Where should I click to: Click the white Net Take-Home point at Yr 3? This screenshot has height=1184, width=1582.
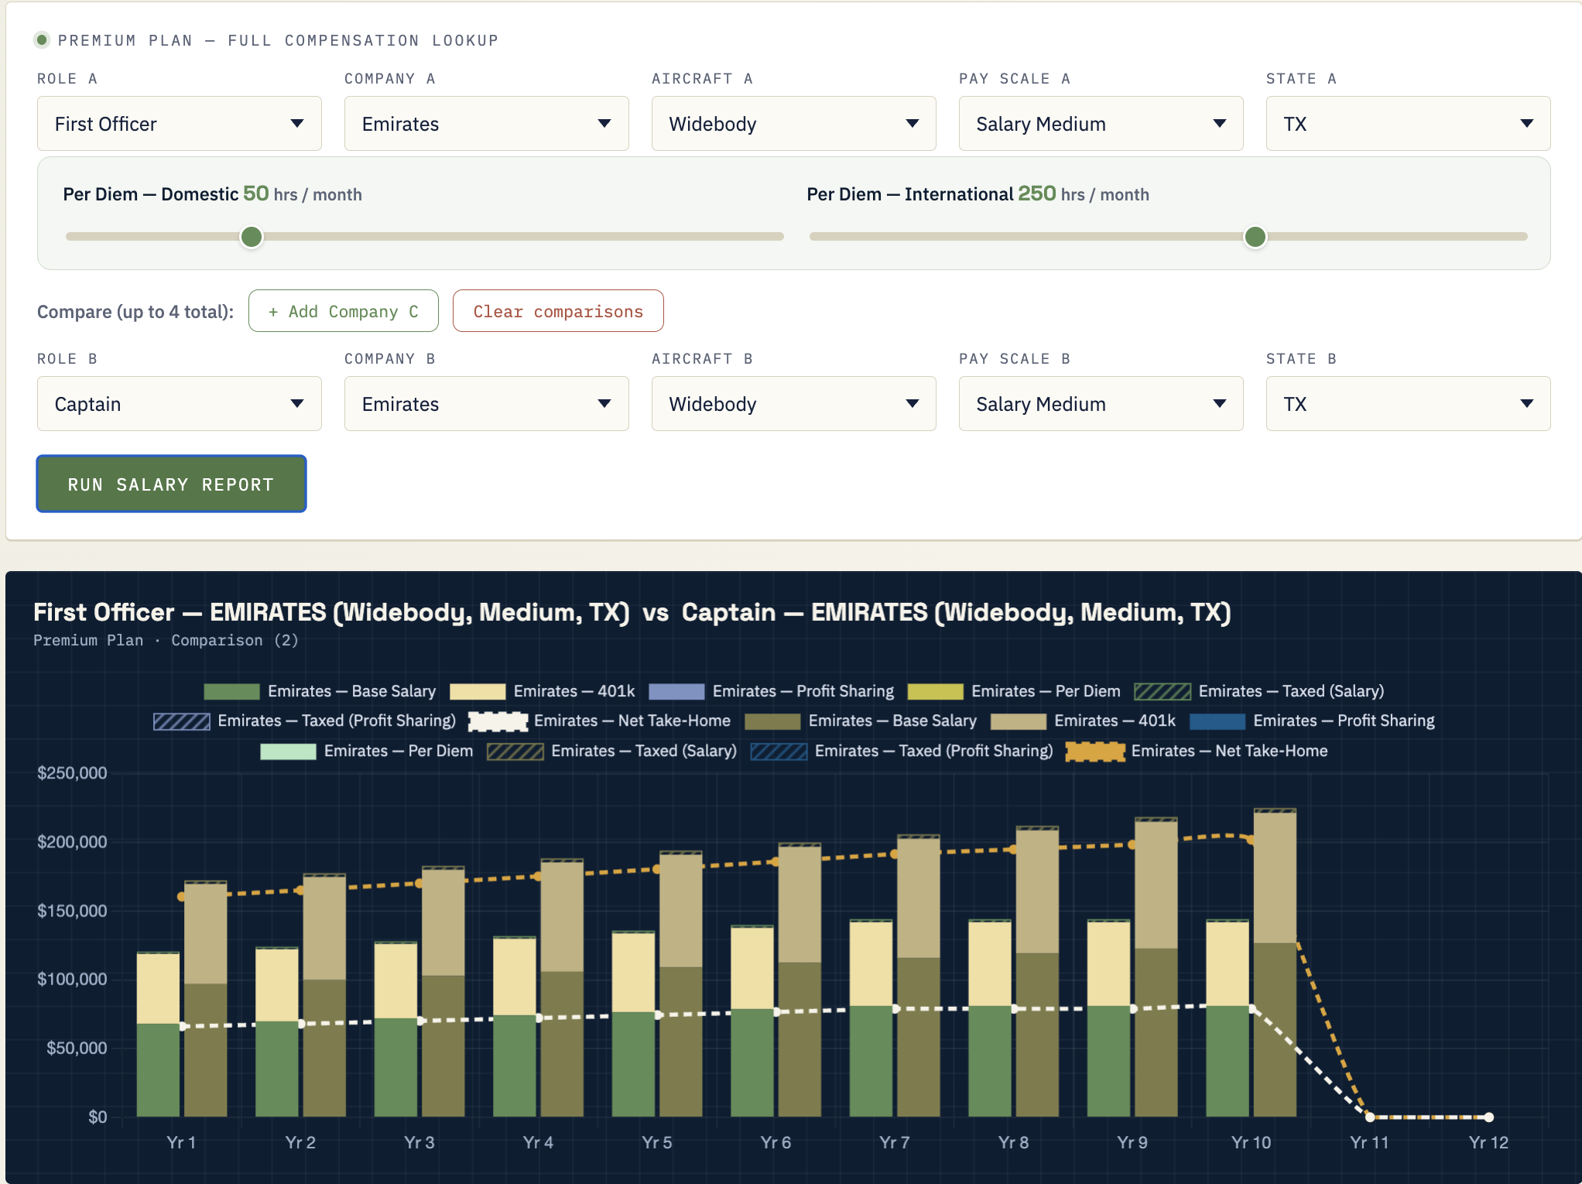(419, 1021)
